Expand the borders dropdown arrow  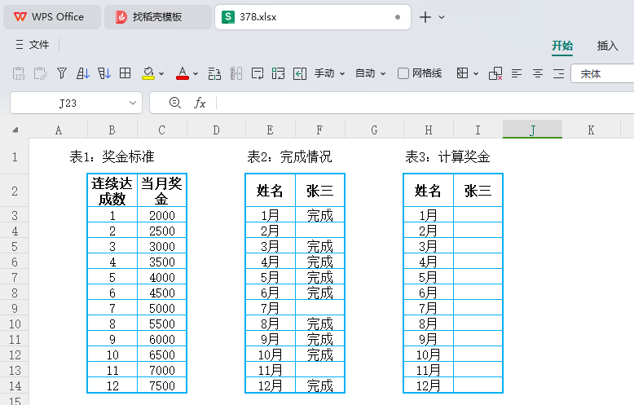(476, 74)
